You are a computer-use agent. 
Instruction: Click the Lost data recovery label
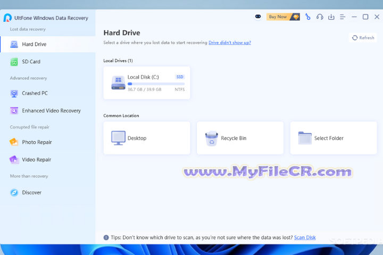click(28, 29)
